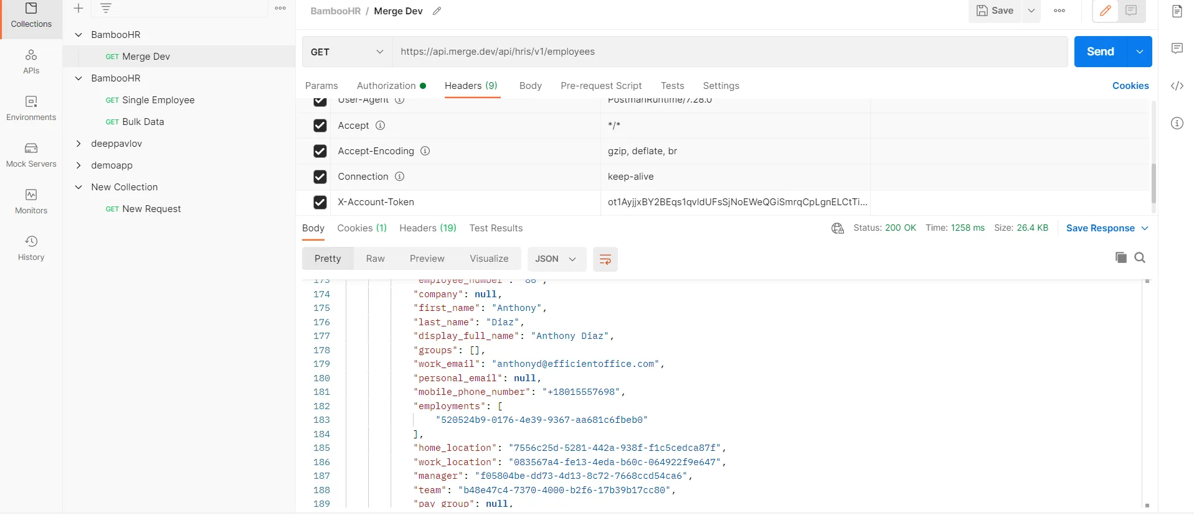Select the Visualize response view

[x=489, y=259]
